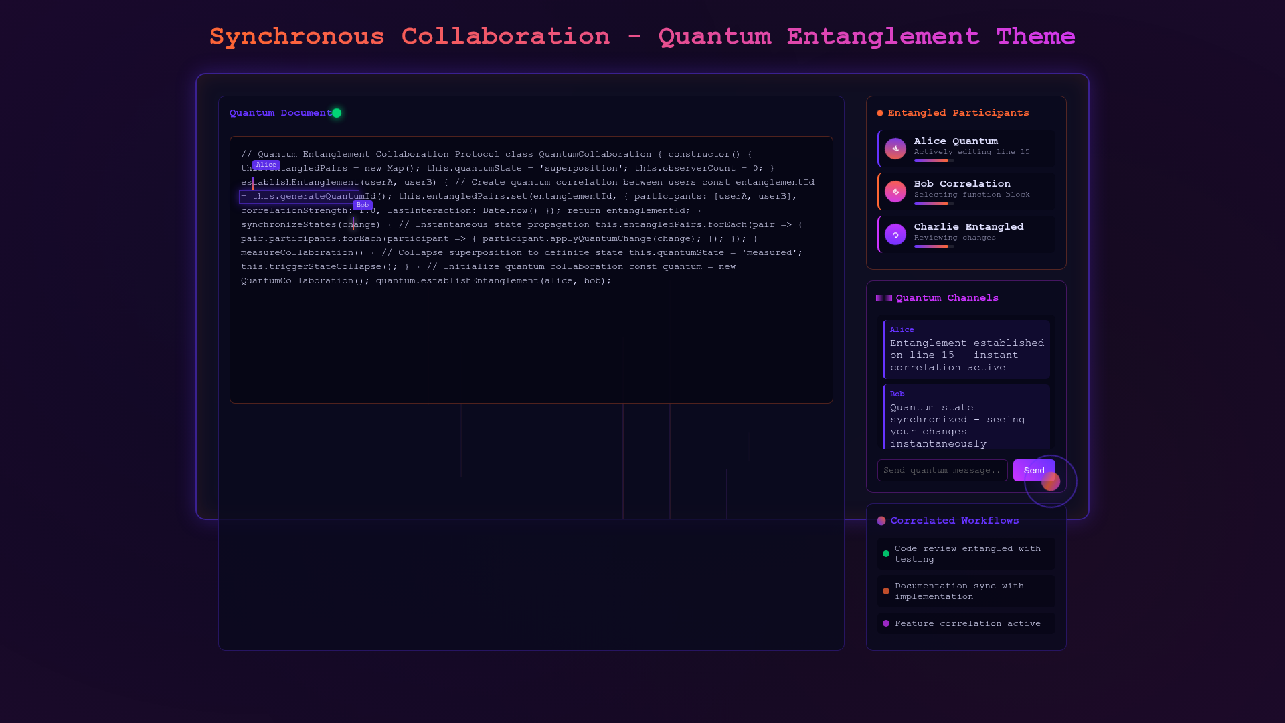Click Bob Correlation's avatar icon
Image resolution: width=1285 pixels, height=723 pixels.
coord(895,191)
